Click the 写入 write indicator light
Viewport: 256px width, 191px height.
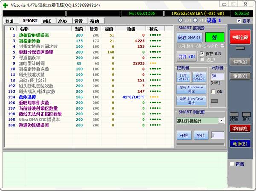tap(246, 114)
